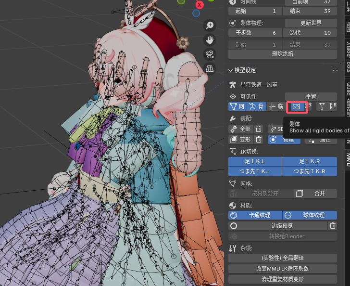Open MMD sidebar tab
The image size is (350, 286).
(x=348, y=160)
